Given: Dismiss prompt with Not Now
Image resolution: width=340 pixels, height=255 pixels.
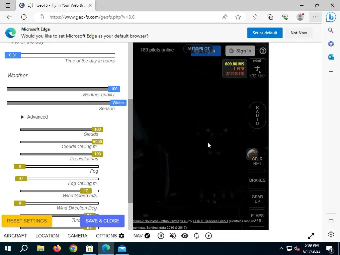Looking at the screenshot, I should (298, 33).
